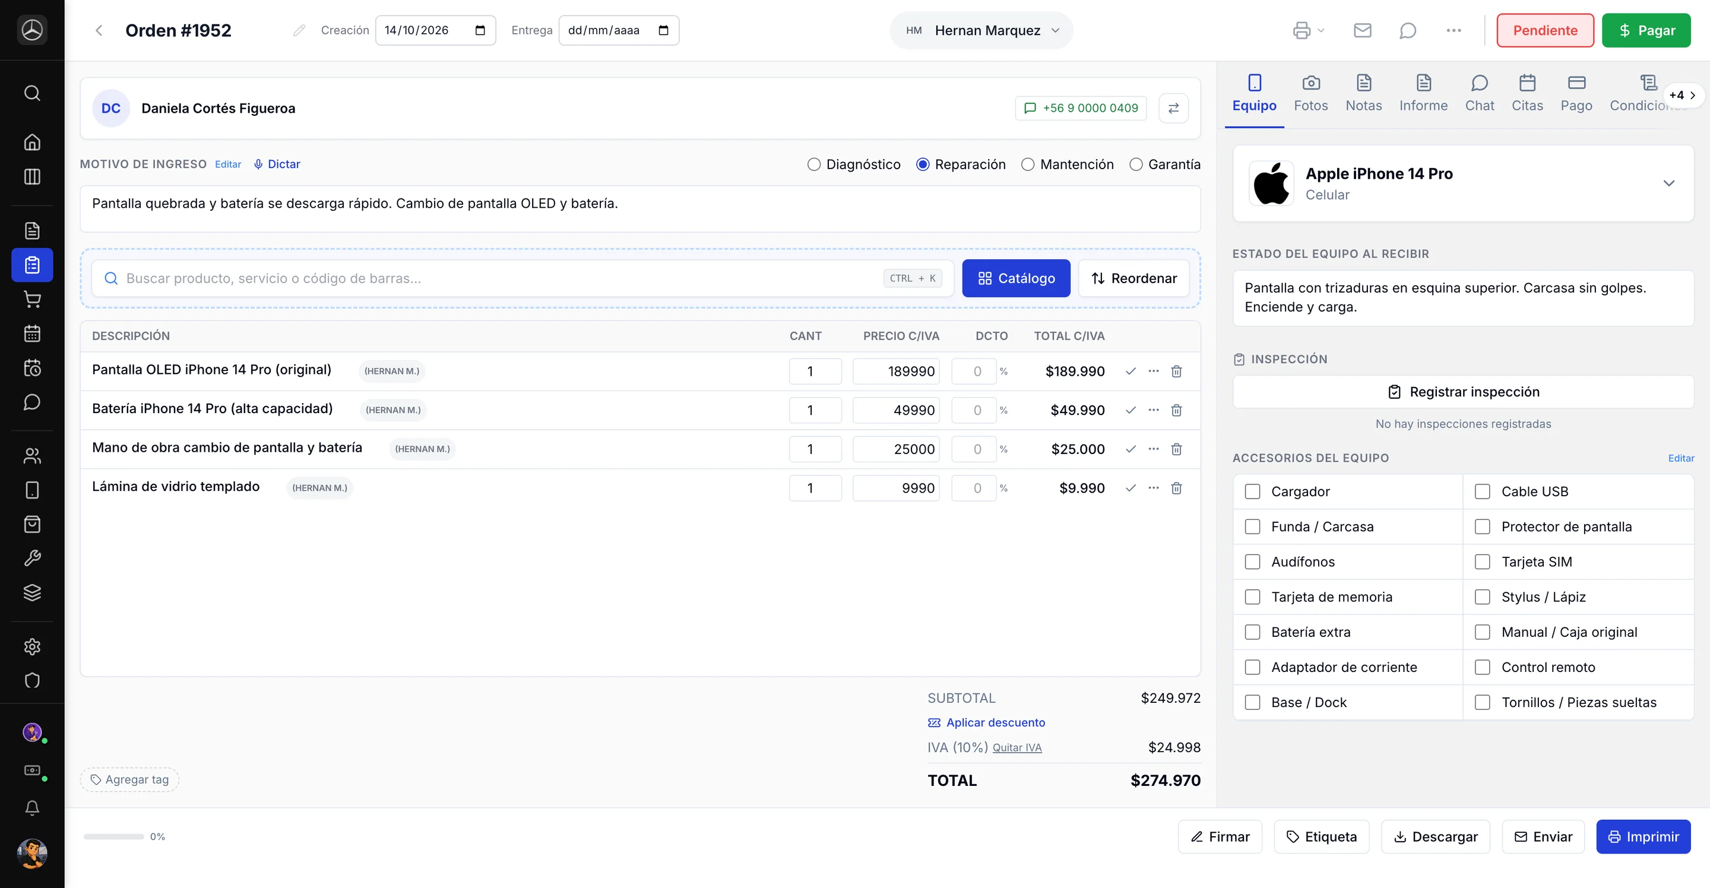
Task: Open the shopping cart sidebar icon
Action: coord(32,299)
